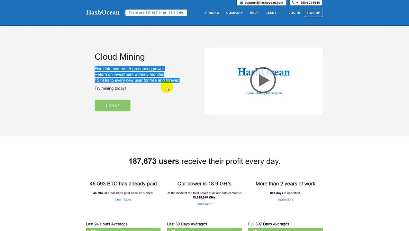Click '15 KH/s to every new user' line
409x231 pixels.
(x=137, y=80)
